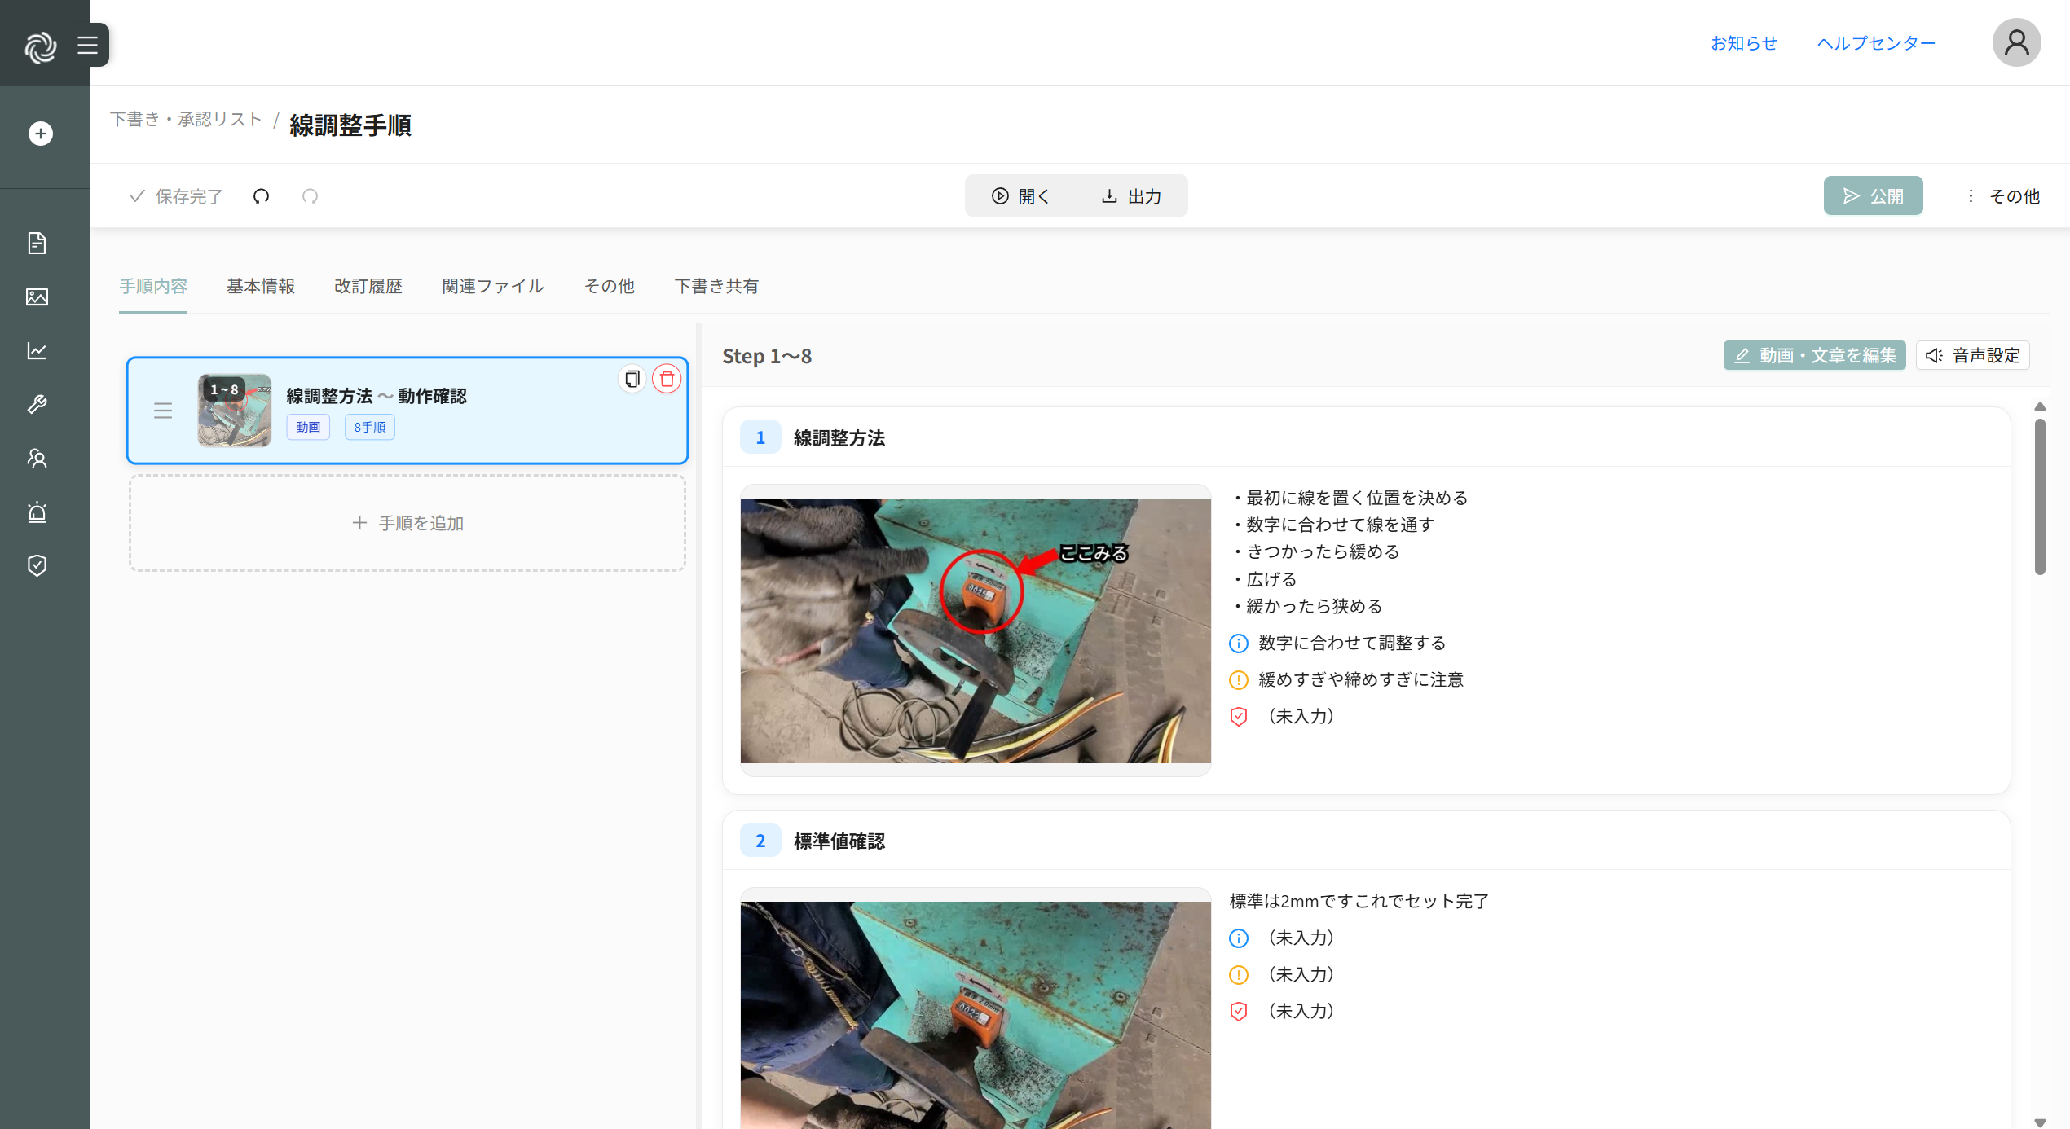Click step 1 title 線調整方法
This screenshot has height=1129, width=2070.
(839, 438)
